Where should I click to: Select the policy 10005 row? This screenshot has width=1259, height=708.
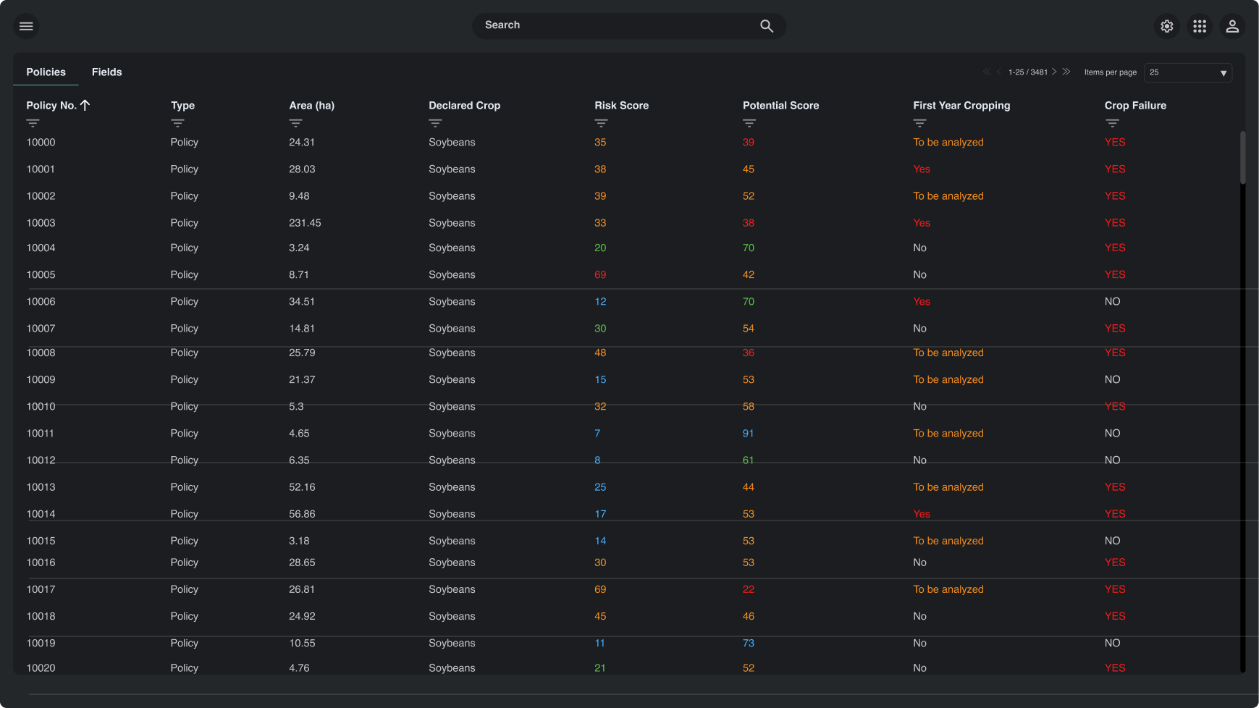pos(41,274)
